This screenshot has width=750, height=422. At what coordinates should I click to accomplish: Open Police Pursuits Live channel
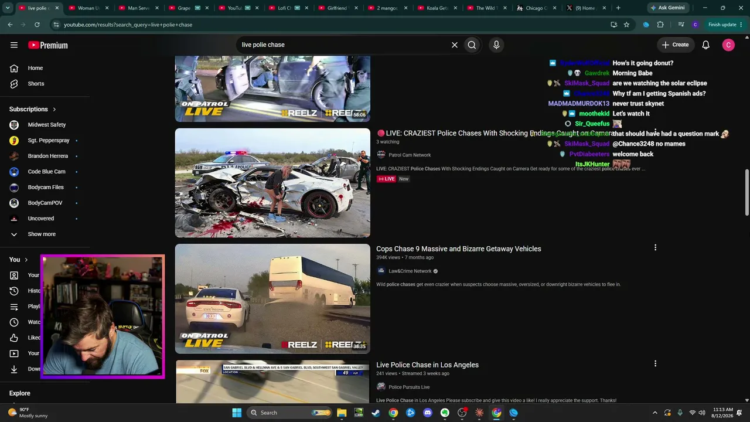409,387
